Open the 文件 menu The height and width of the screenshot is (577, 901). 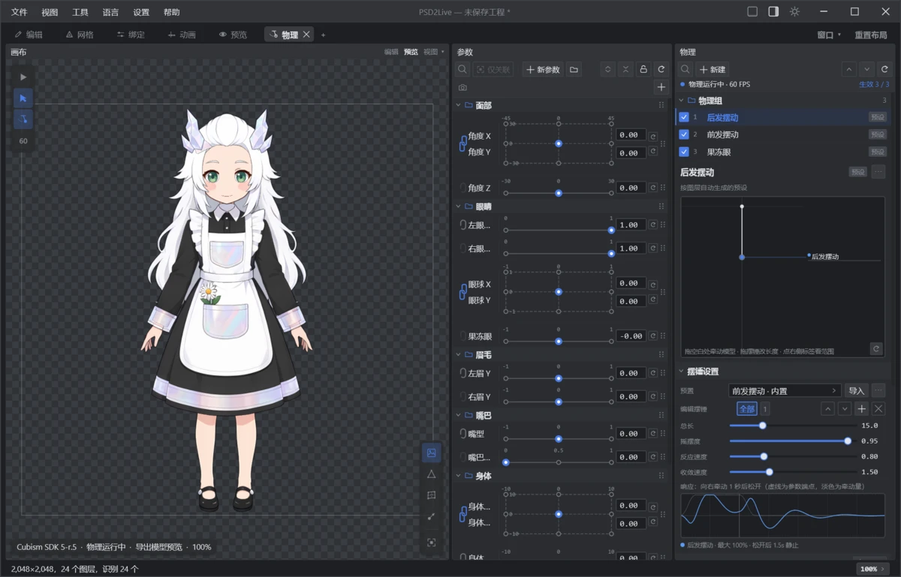click(20, 12)
